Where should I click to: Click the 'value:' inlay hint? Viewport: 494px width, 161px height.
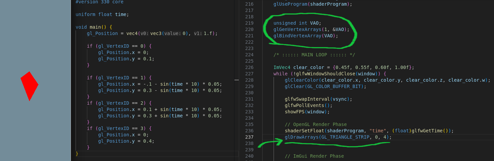click(173, 33)
